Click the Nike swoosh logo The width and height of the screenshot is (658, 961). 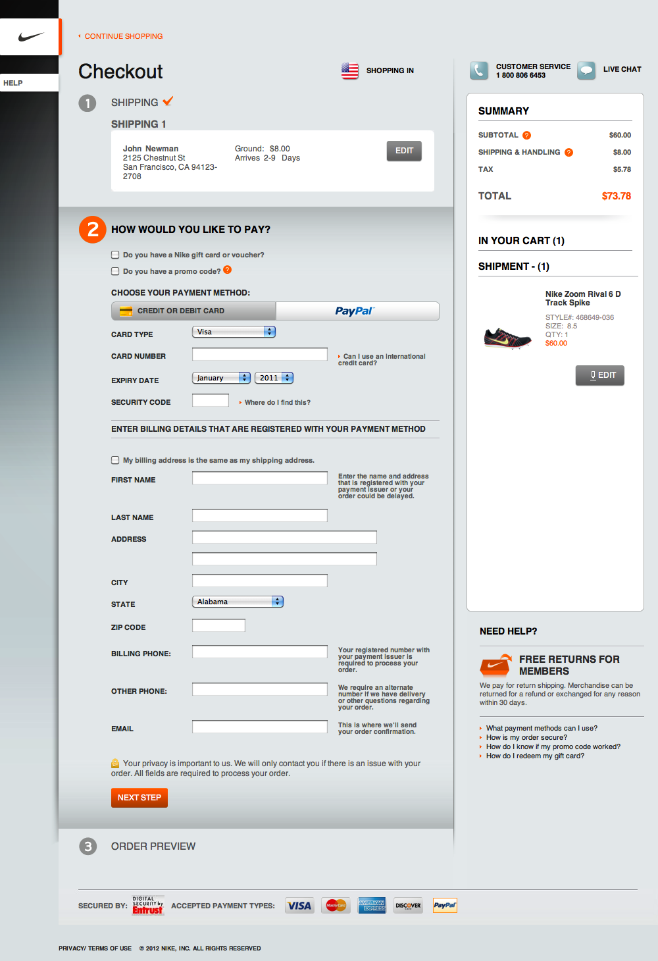tap(31, 37)
